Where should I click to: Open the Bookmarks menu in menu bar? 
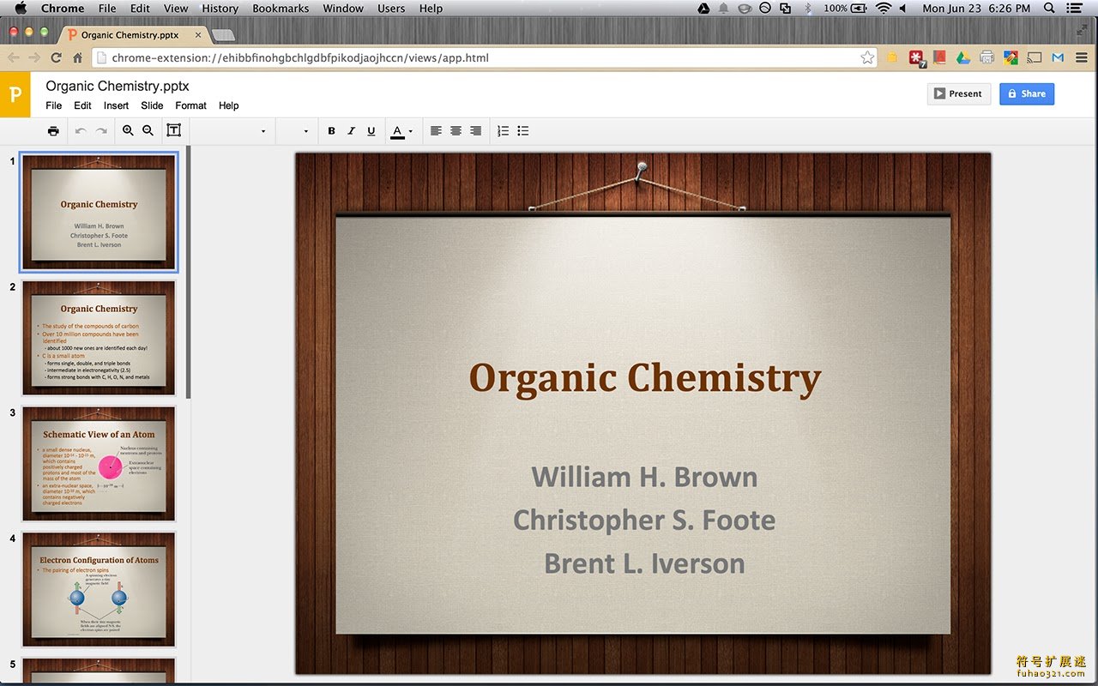281,9
